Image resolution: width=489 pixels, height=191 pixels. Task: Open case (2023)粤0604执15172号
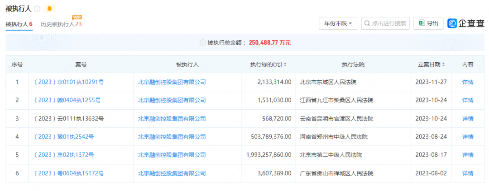pos(69,173)
